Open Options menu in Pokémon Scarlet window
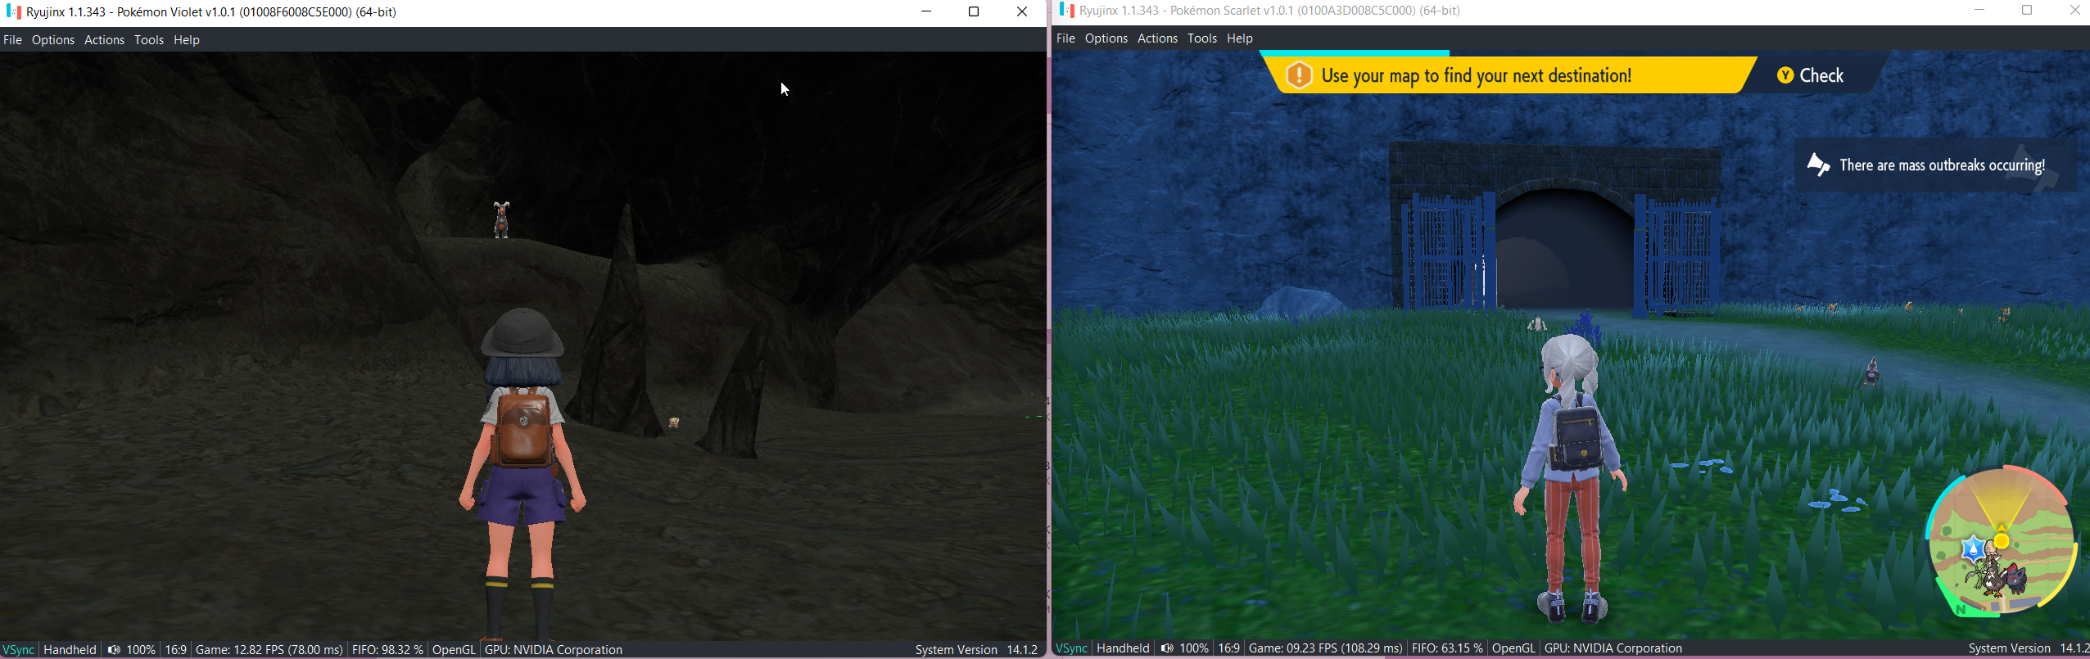This screenshot has height=659, width=2090. coord(1106,38)
